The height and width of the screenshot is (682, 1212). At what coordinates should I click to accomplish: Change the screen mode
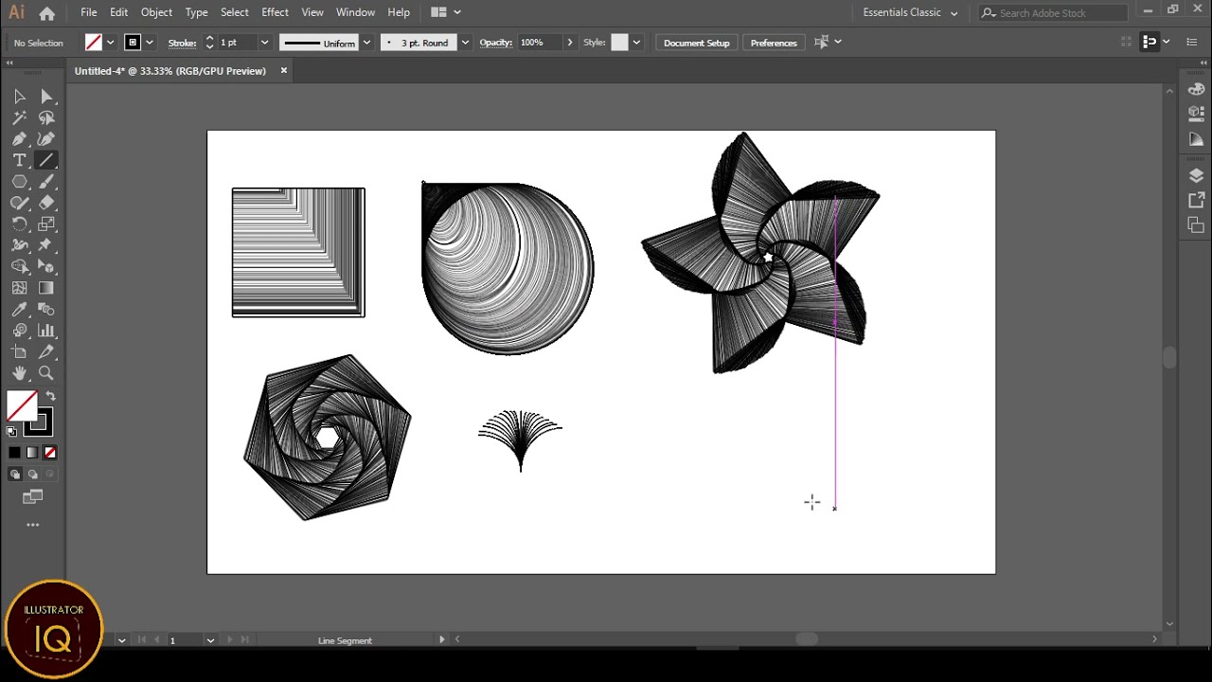33,496
